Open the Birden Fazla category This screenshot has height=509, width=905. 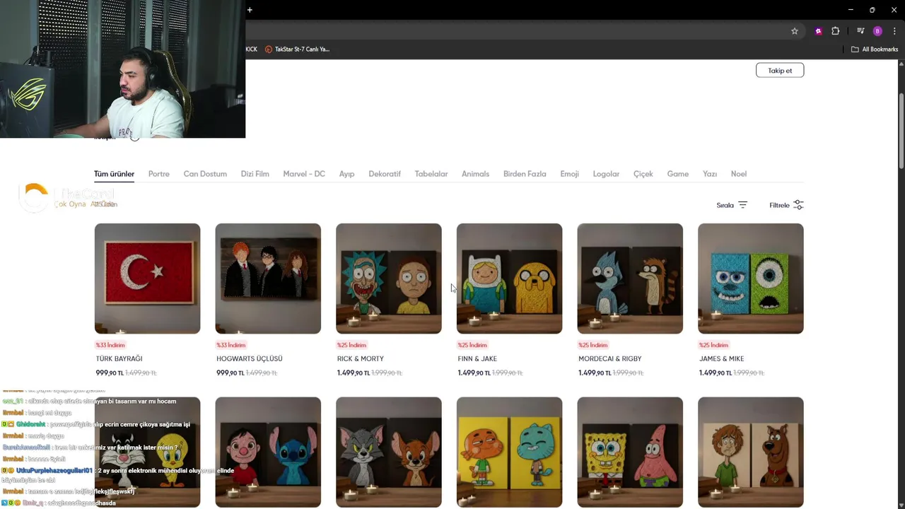[525, 174]
